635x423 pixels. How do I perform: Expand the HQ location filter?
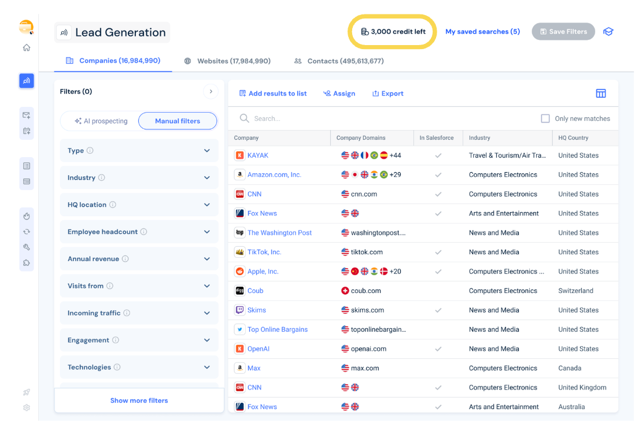[x=139, y=205]
